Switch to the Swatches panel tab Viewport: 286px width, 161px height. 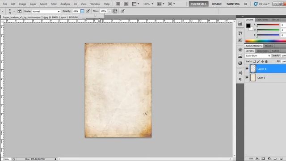tap(262, 20)
